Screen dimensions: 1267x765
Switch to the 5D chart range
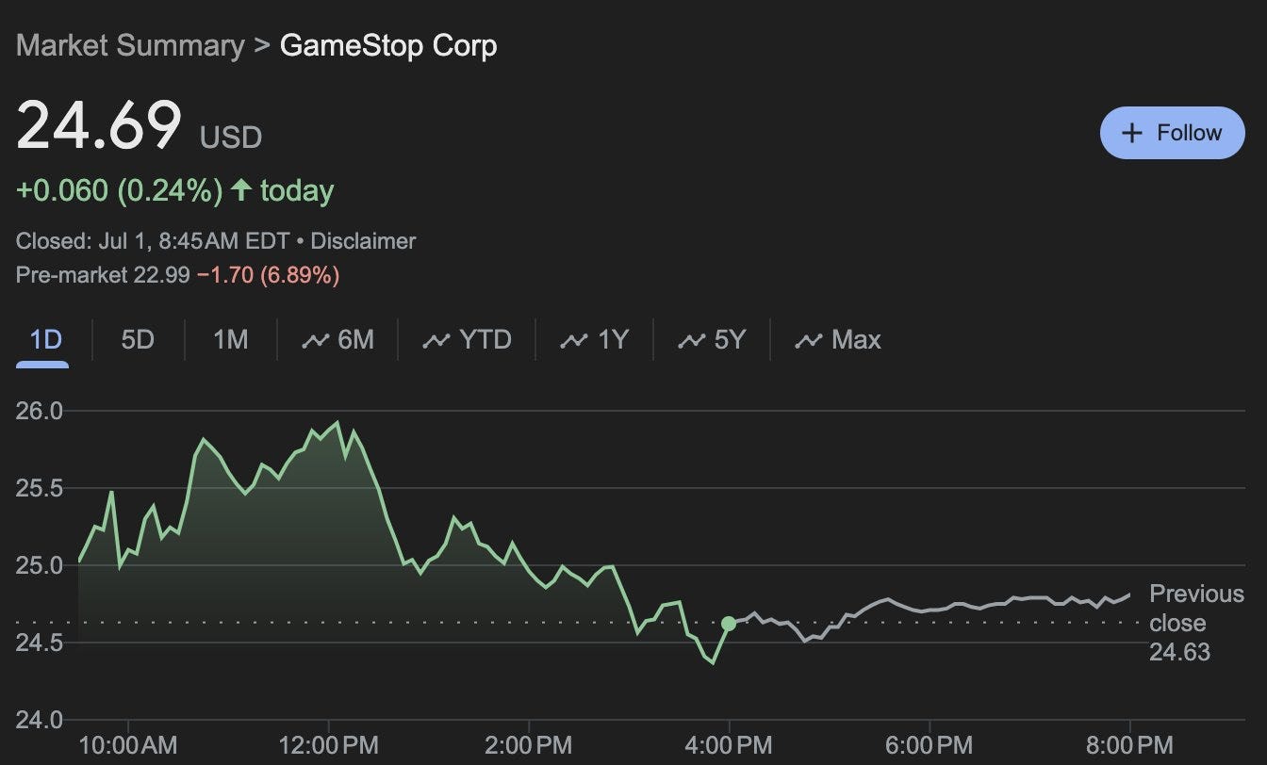(138, 340)
